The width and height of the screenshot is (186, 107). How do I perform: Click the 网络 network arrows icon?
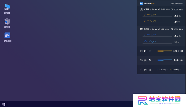click(141, 69)
